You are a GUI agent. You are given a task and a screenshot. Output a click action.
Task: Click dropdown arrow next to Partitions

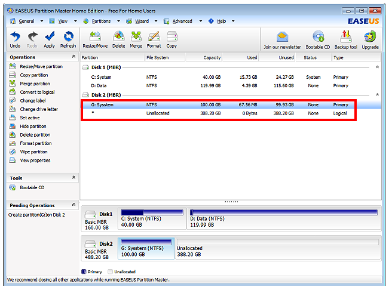[118, 21]
